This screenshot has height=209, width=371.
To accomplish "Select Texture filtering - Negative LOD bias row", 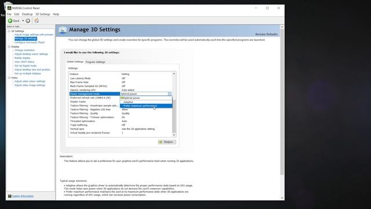I will 121,110.
